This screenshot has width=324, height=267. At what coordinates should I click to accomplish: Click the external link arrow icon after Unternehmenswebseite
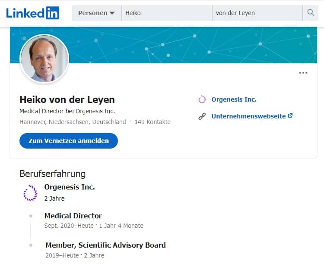point(290,115)
